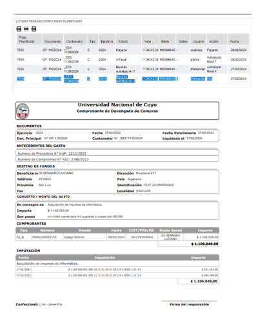Select the Nivel de autorización 7 row
Screen dimensions: 256x317
tap(133, 69)
